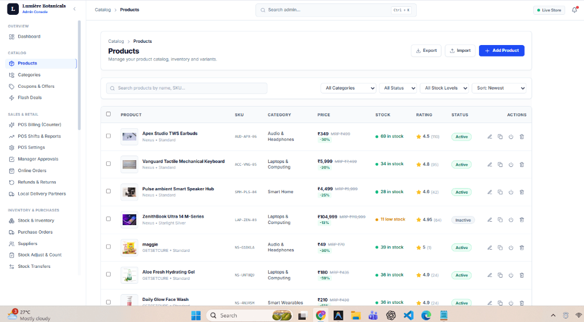Viewport: 584px width, 322px height.
Task: Check the maggie product row
Action: (108, 246)
